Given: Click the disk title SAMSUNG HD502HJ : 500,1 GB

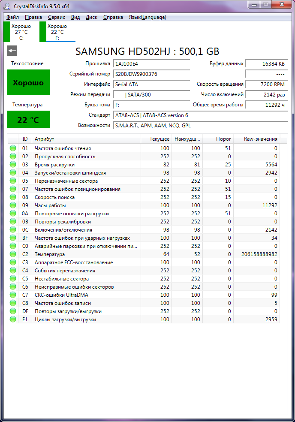Looking at the screenshot, I should (x=147, y=51).
